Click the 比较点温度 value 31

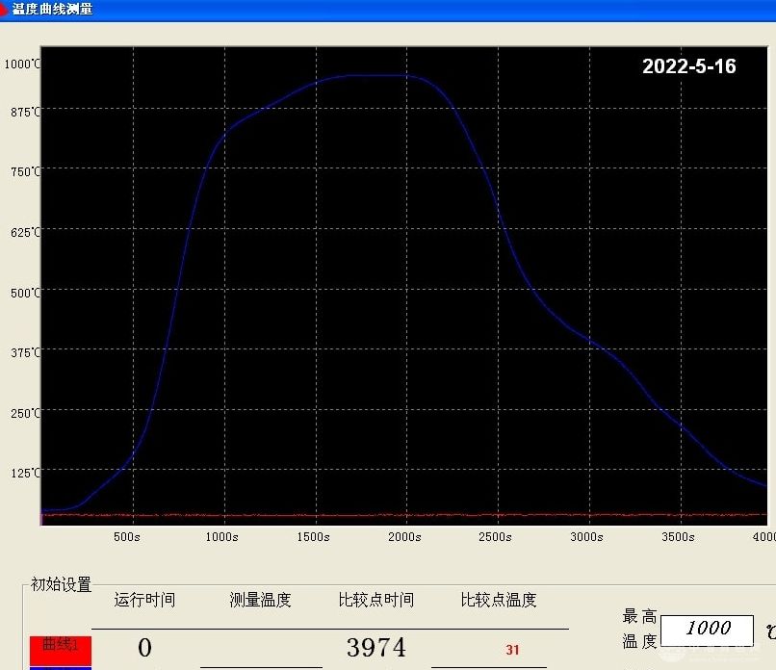pyautogui.click(x=512, y=650)
